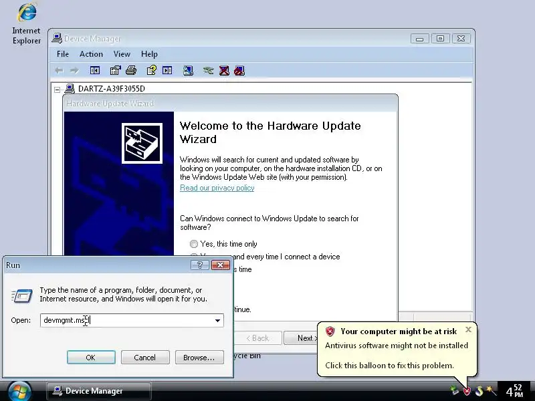This screenshot has height=401, width=535.
Task: Collapse the DARTZ-A39F3055D tree node
Action: pyautogui.click(x=58, y=90)
